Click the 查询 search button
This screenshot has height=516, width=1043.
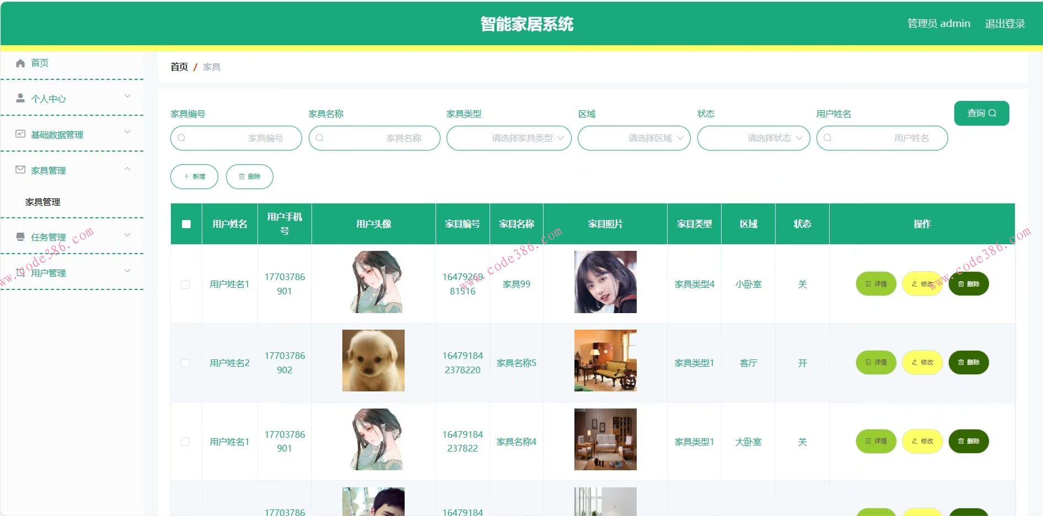(981, 113)
